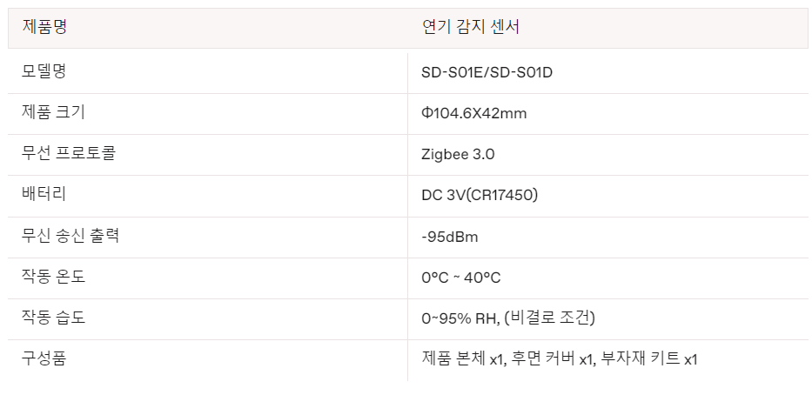Click the 구성품 row label
Screen dimensions: 812x395
[44, 358]
